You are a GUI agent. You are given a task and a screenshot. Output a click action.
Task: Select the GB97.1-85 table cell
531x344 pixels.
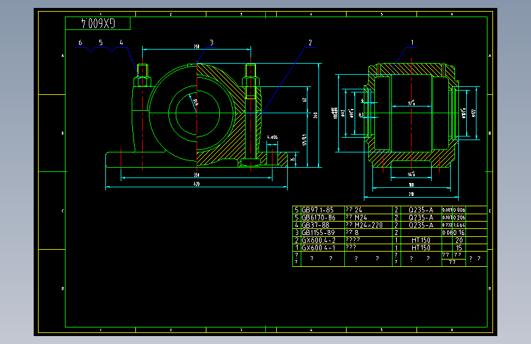[322, 210]
